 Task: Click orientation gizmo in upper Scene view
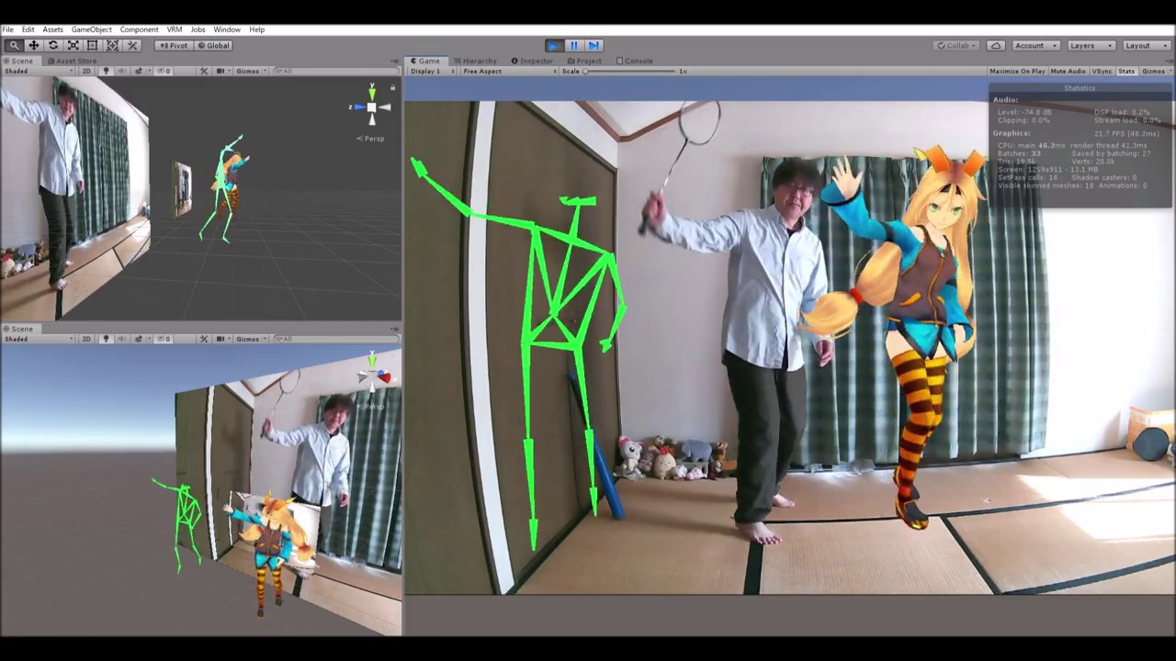tap(371, 107)
